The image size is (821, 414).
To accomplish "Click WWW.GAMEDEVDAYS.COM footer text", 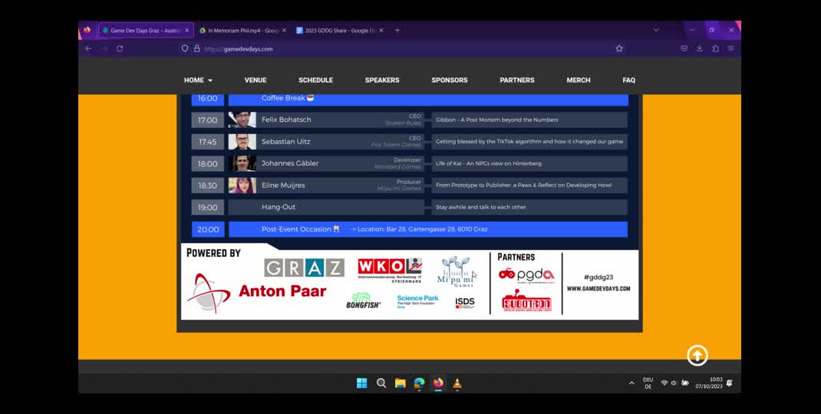I will 598,288.
